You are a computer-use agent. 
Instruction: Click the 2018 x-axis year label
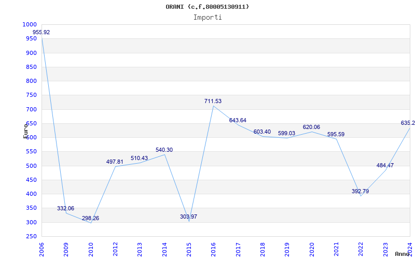click(262, 250)
